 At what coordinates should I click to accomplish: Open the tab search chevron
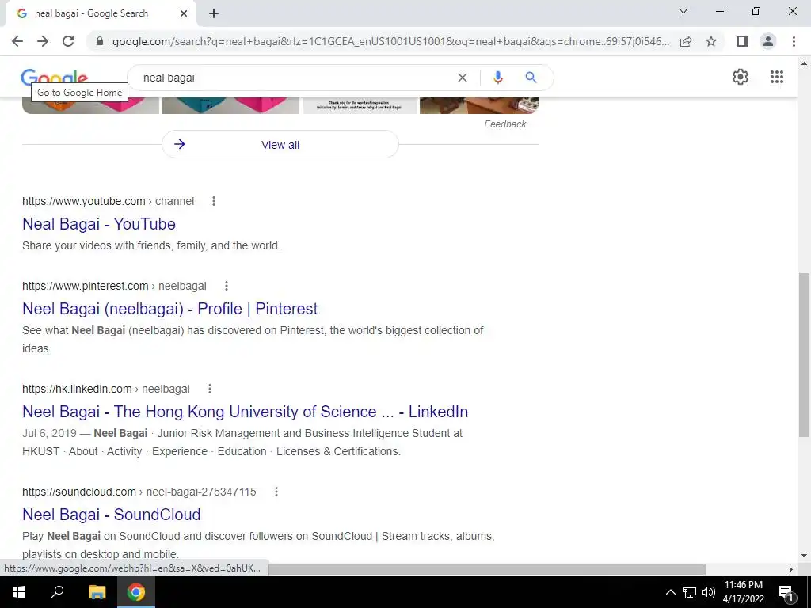click(683, 11)
